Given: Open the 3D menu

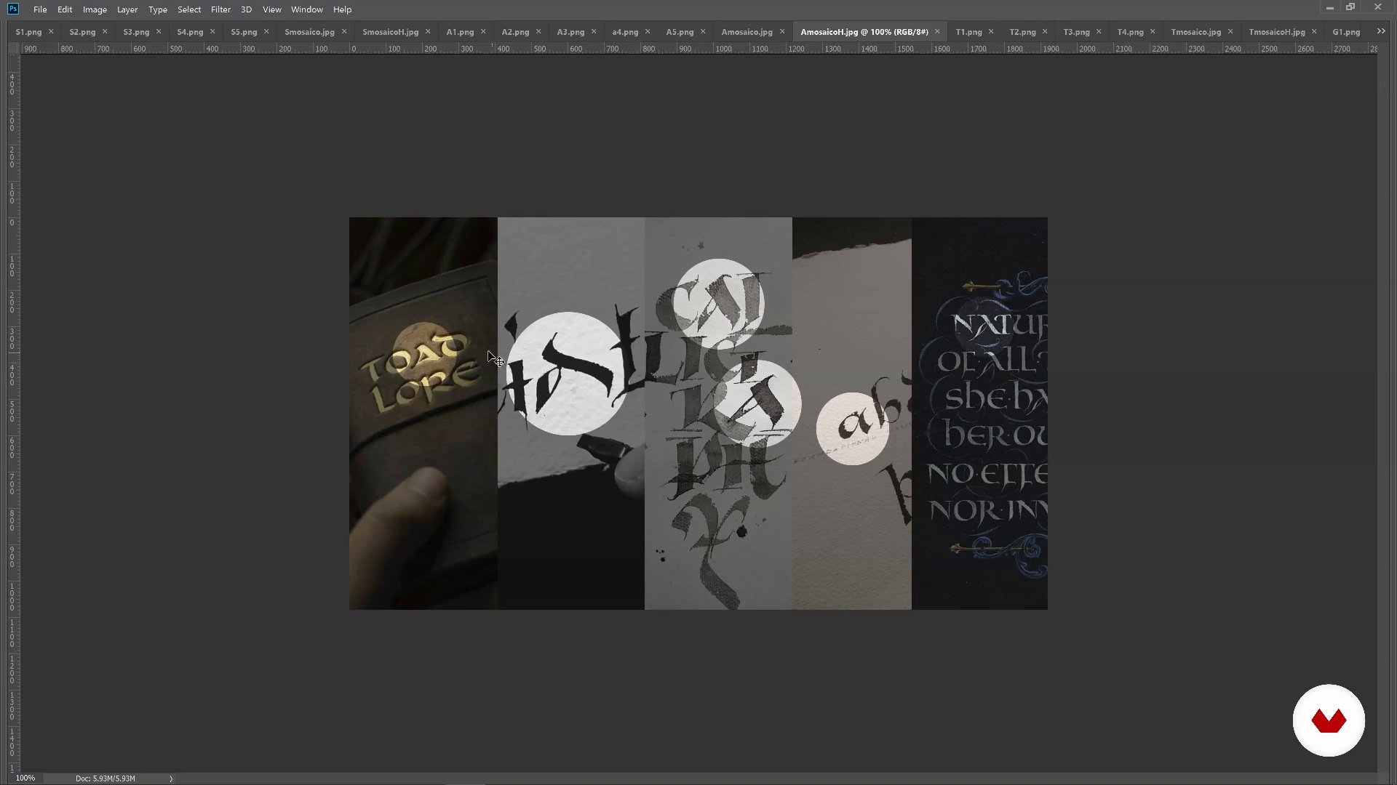Looking at the screenshot, I should 246,9.
